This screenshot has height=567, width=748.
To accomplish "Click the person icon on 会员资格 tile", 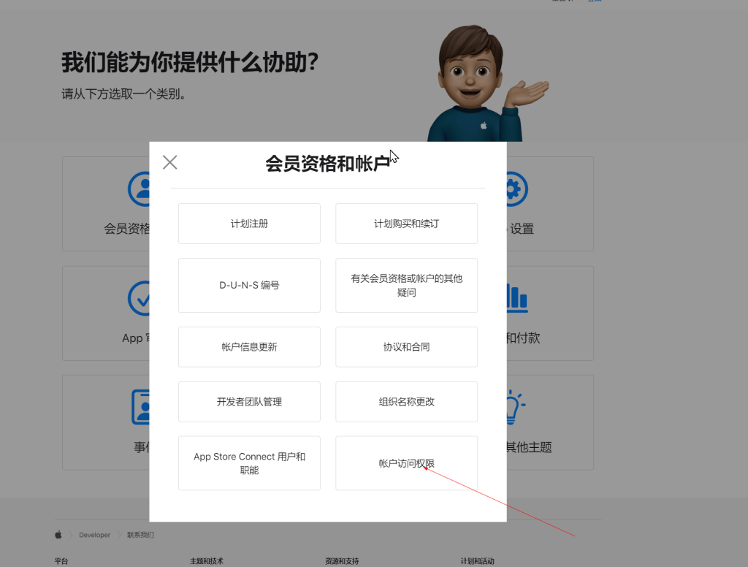I will point(141,189).
